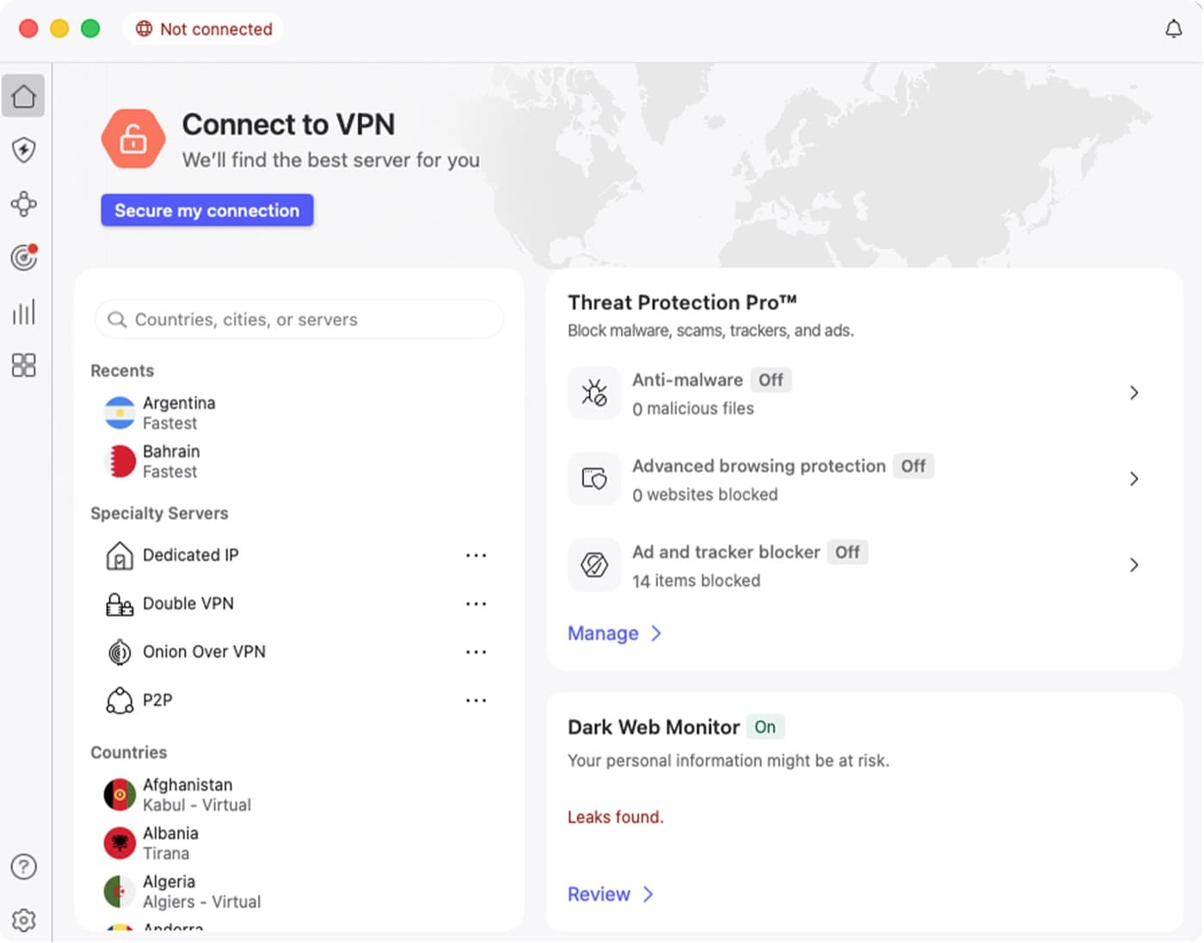The height and width of the screenshot is (943, 1204).
Task: Open the Manage link
Action: click(x=603, y=633)
